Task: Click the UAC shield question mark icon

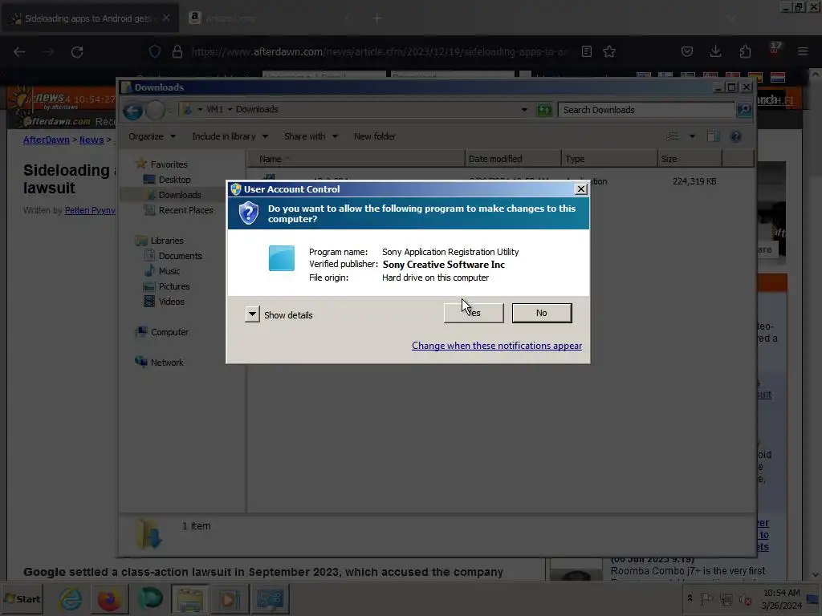Action: click(249, 213)
